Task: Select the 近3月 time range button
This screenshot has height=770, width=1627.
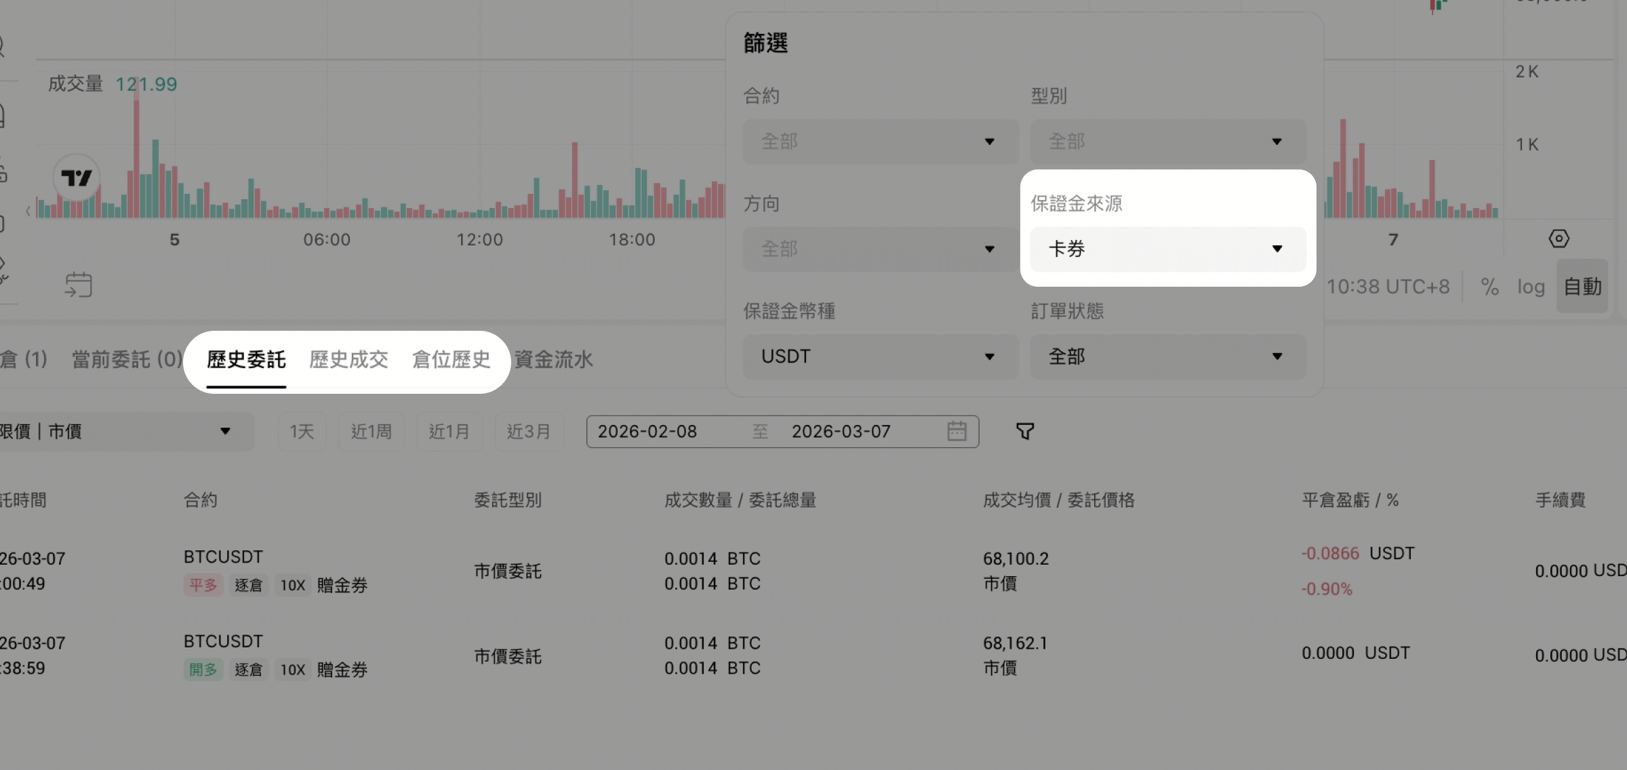Action: pos(528,431)
